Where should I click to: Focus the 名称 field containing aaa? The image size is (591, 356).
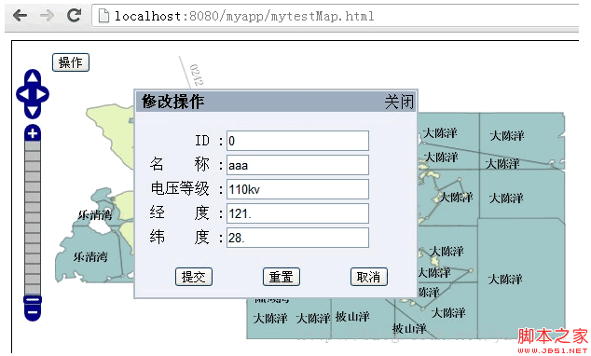[x=297, y=165]
